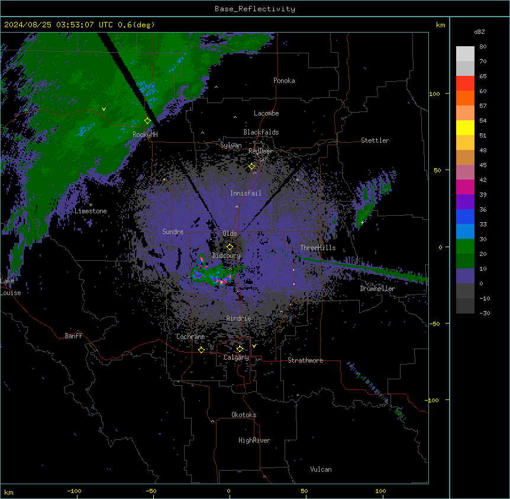This screenshot has width=510, height=499.
Task: Click the Olds town label
Action: tap(230, 233)
